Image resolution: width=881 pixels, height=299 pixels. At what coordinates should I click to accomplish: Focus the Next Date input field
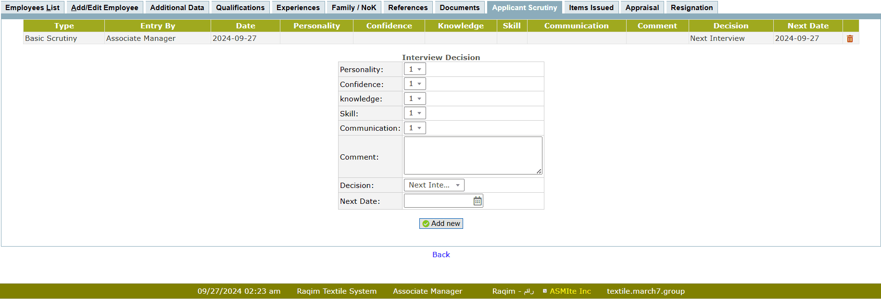[438, 201]
